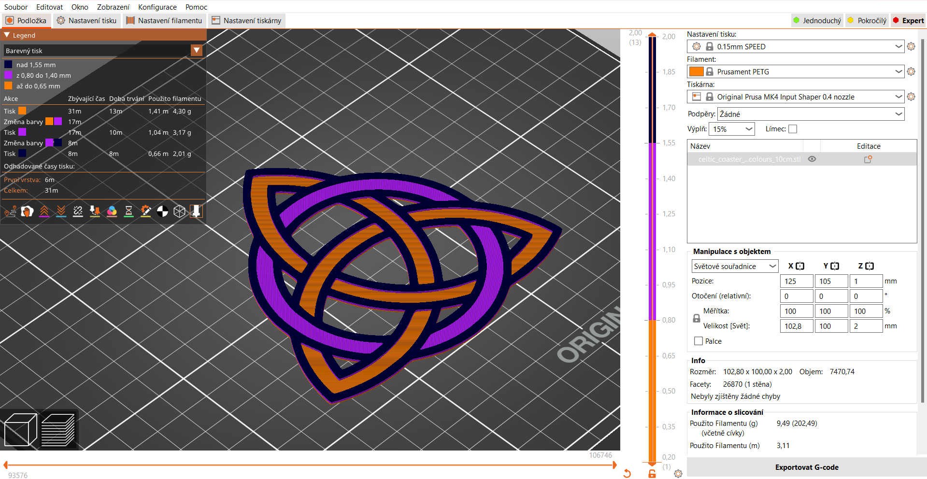Viewport: 927px width, 479px height.
Task: Open the Original Prusa MK4 printer dropdown
Action: [795, 97]
